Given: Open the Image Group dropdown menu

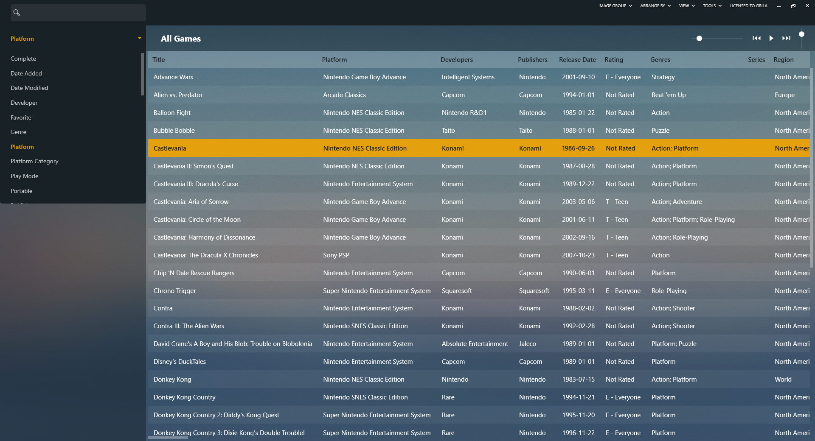Looking at the screenshot, I should 615,6.
